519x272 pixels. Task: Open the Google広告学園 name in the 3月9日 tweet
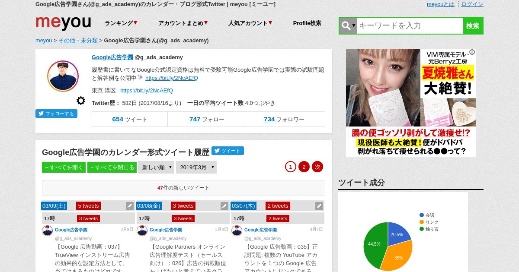[71, 230]
